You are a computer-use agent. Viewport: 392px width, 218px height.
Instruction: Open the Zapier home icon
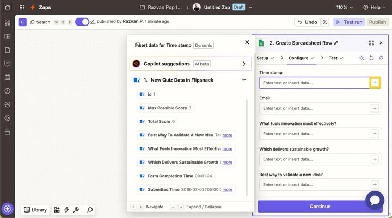(x=8, y=7)
